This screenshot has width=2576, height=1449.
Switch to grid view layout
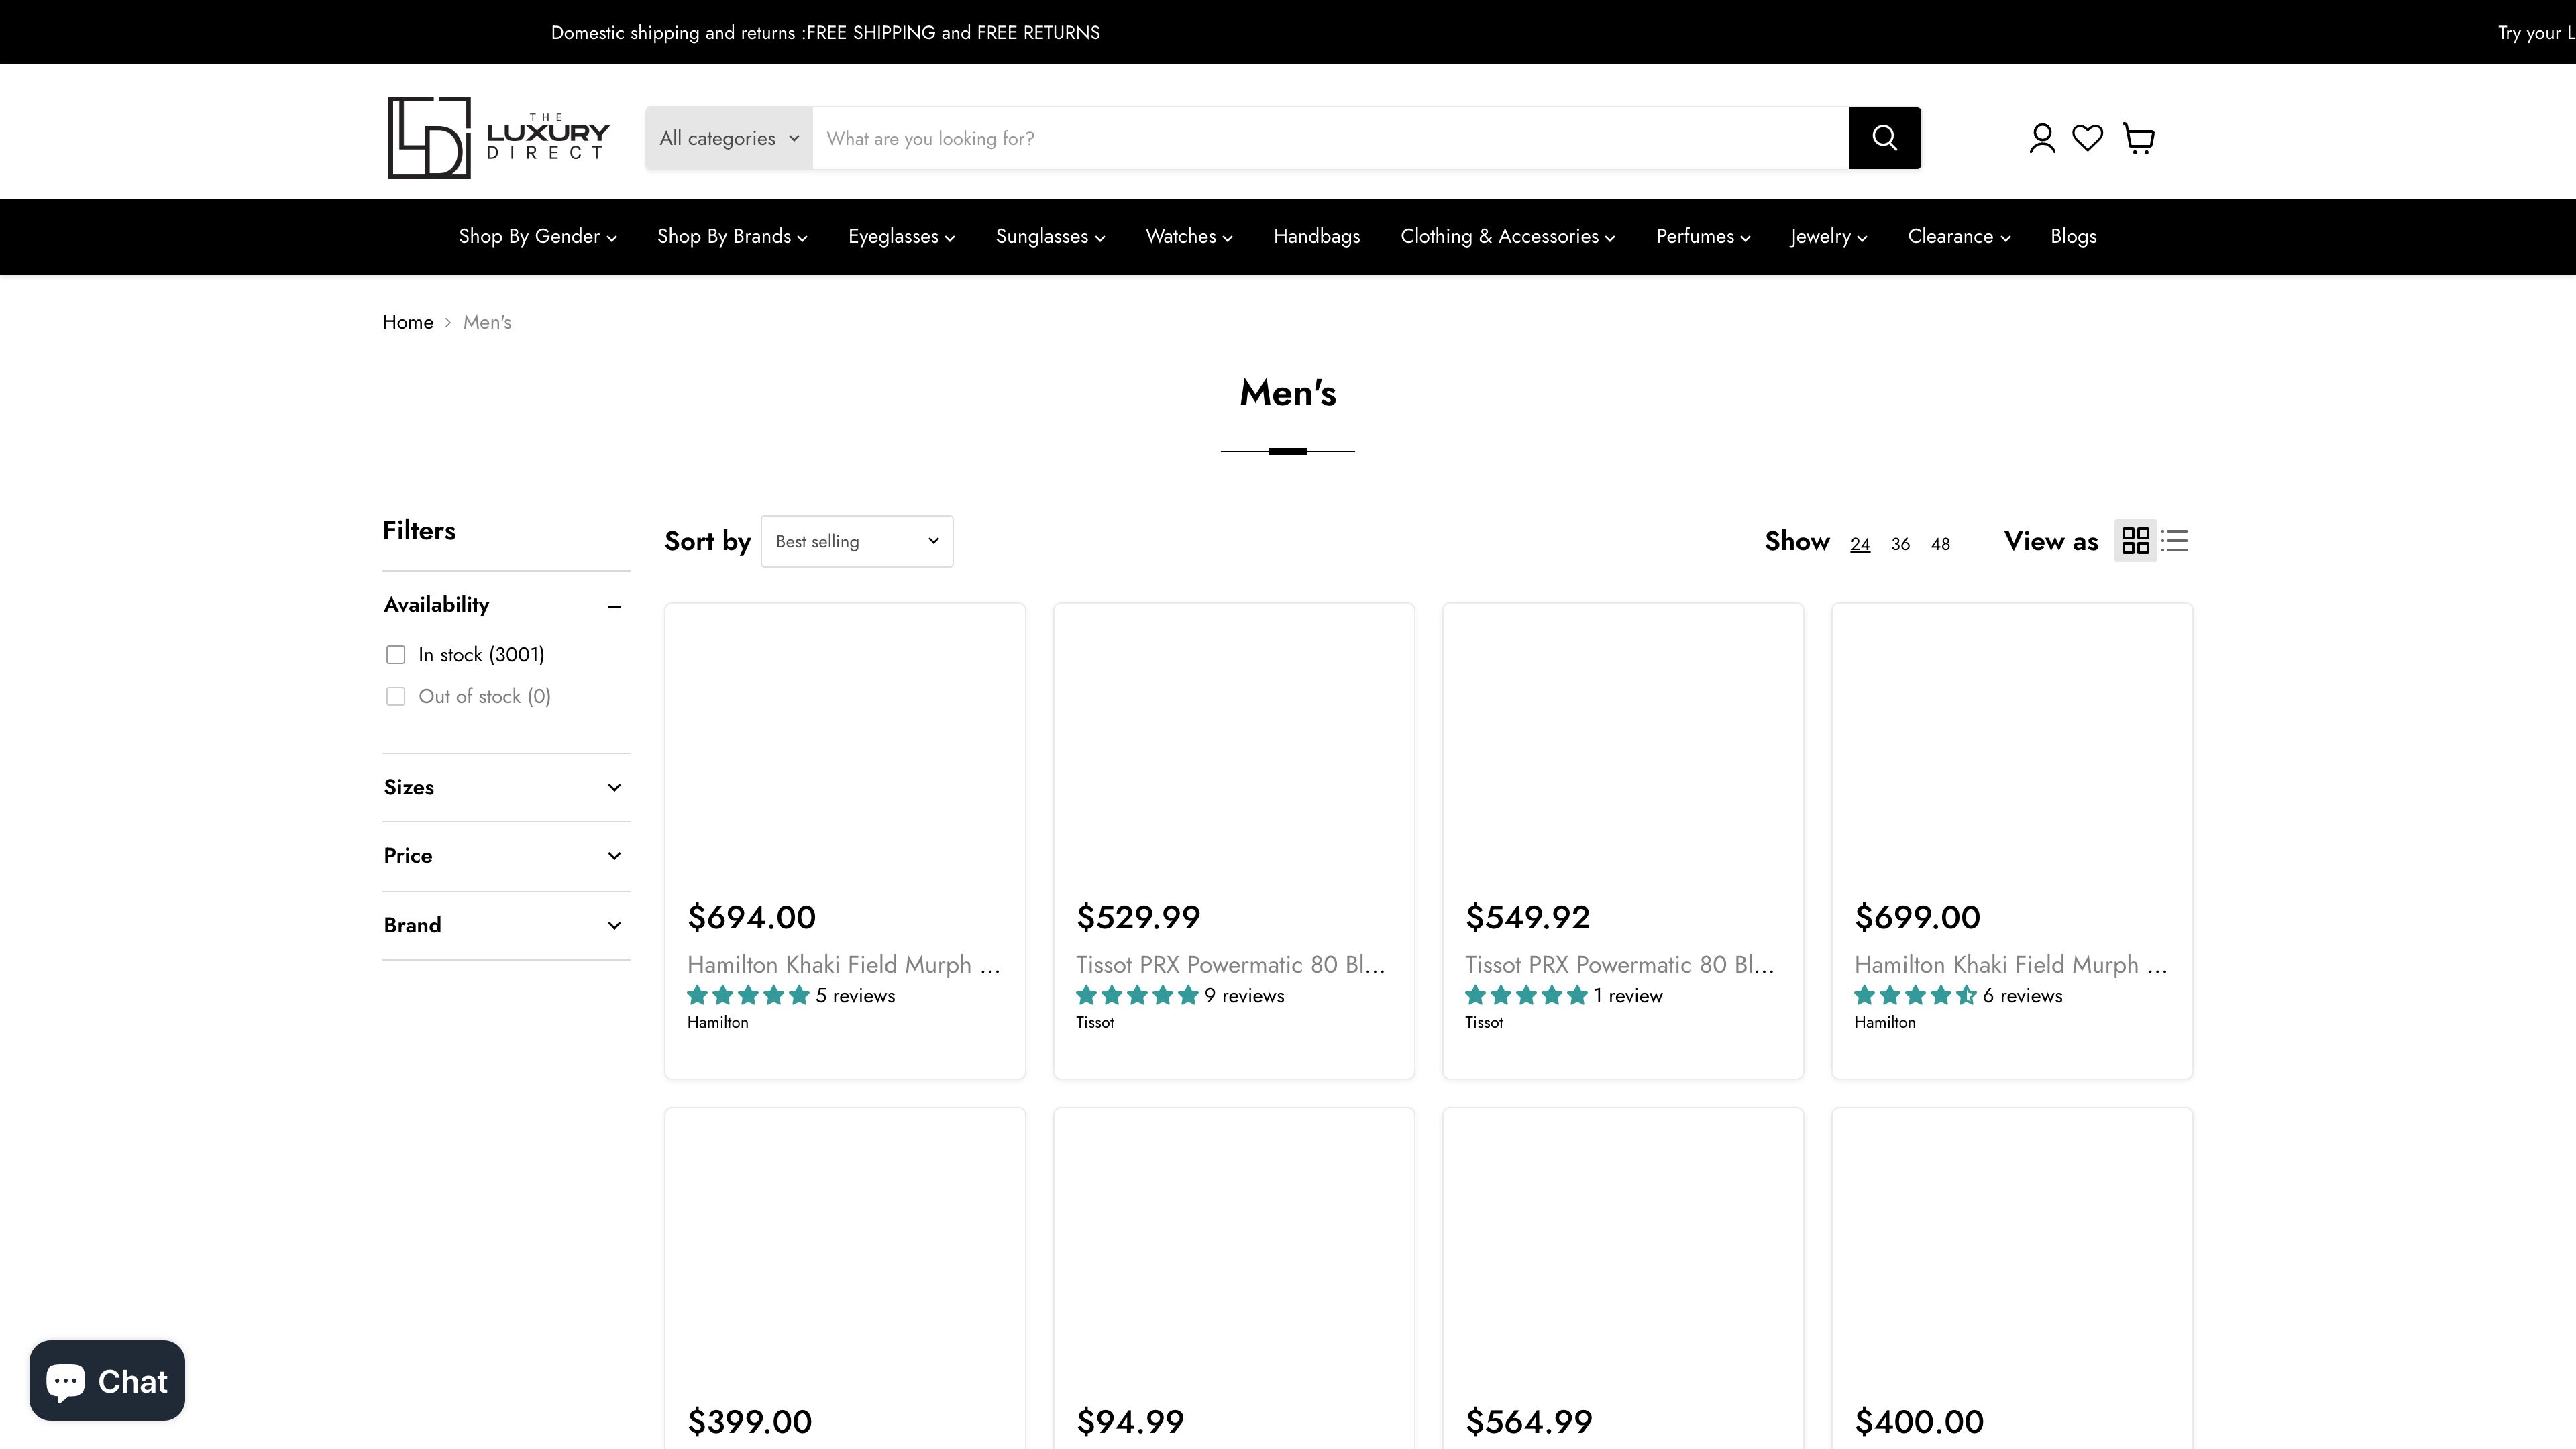click(2135, 541)
